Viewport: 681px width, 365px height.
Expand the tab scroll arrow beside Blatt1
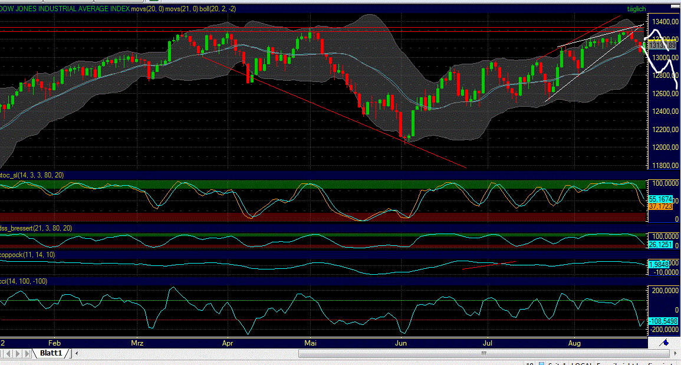(77, 353)
